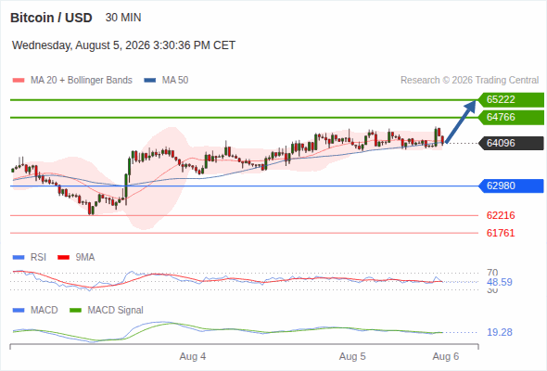This screenshot has width=547, height=371.
Task: Click the MACD Signal green legend marker
Action: [75, 311]
